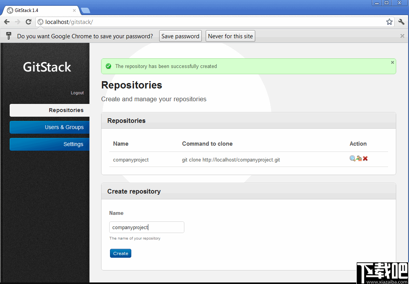Click Never for this site
Screen dimensions: 409x284
pos(230,36)
